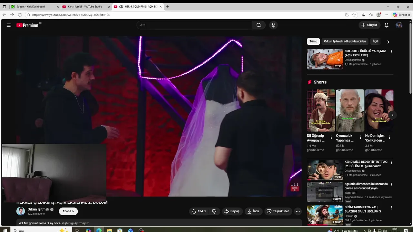Add page to favorites star
The height and width of the screenshot is (232, 413).
point(354,15)
